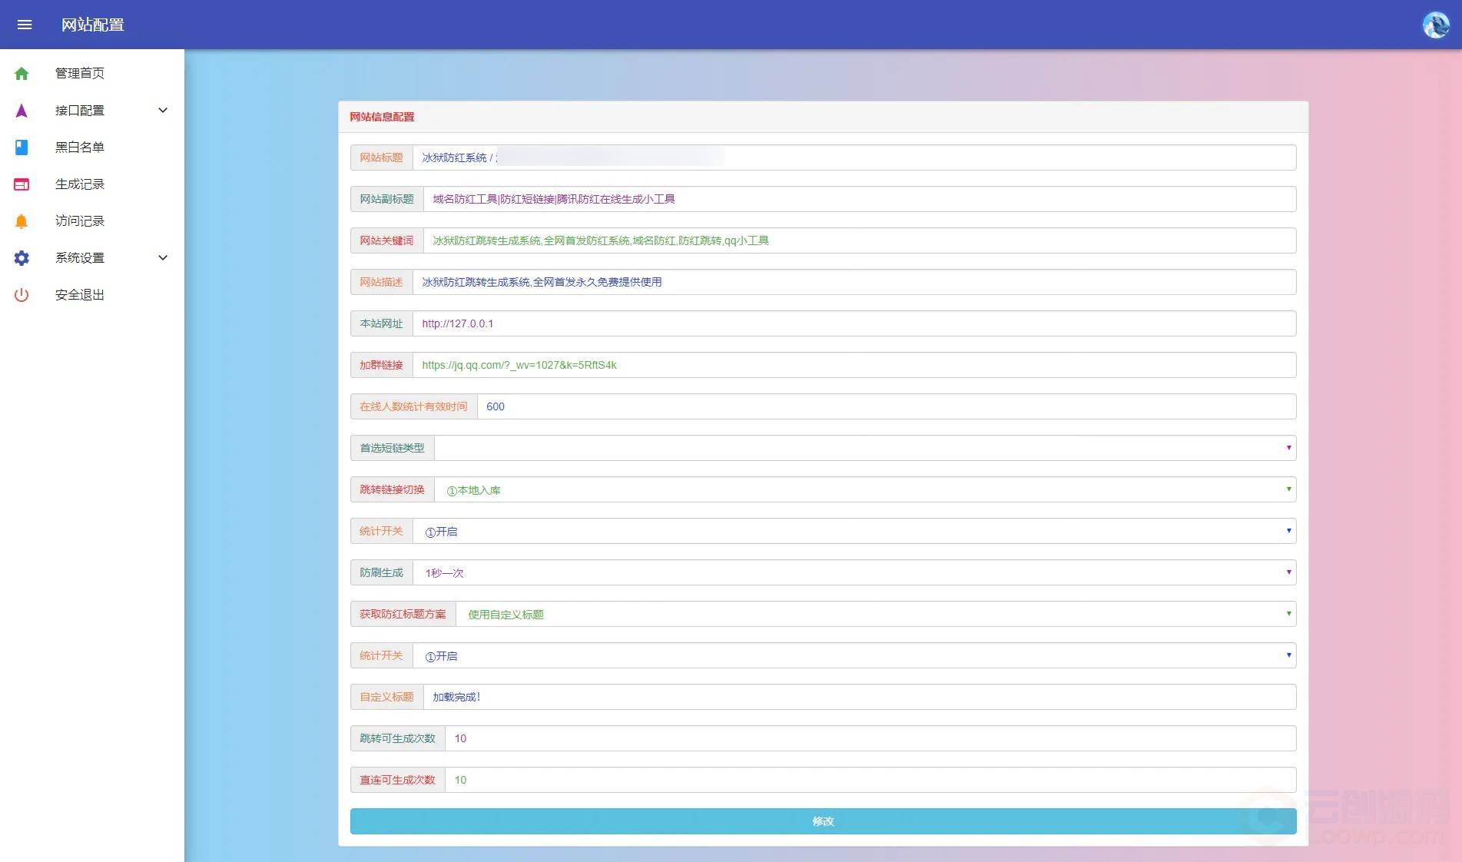Screen dimensions: 1462x862
Task: Click the 防刷生成 label
Action: 381,572
